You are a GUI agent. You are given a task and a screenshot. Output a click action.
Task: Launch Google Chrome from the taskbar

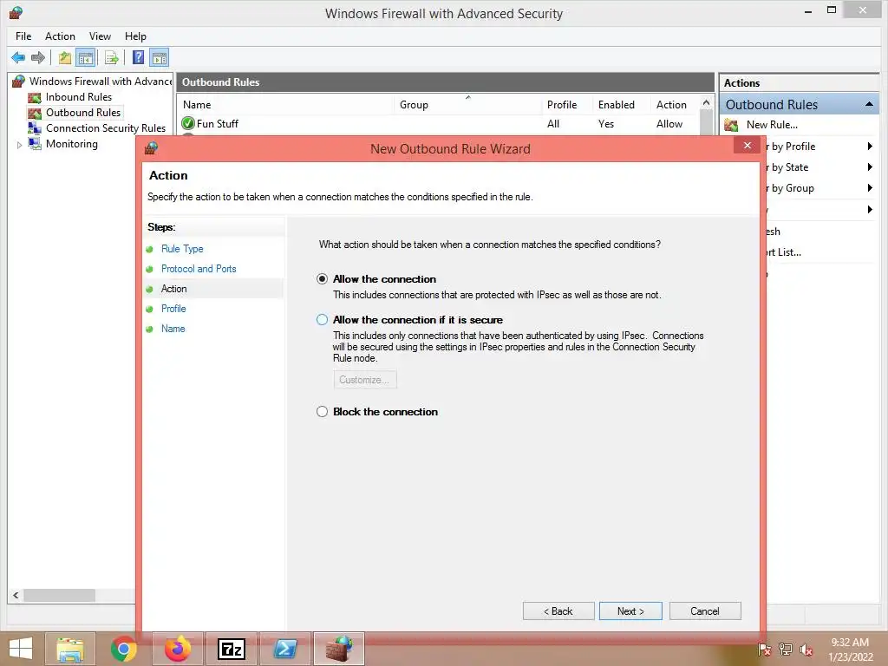(x=123, y=649)
